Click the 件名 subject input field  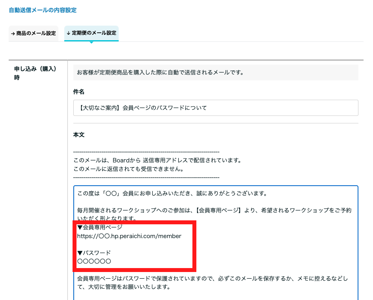(216, 108)
